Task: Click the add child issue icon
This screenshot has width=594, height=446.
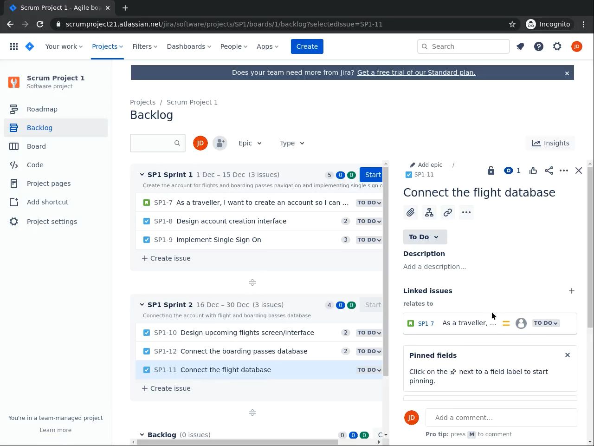Action: point(429,213)
